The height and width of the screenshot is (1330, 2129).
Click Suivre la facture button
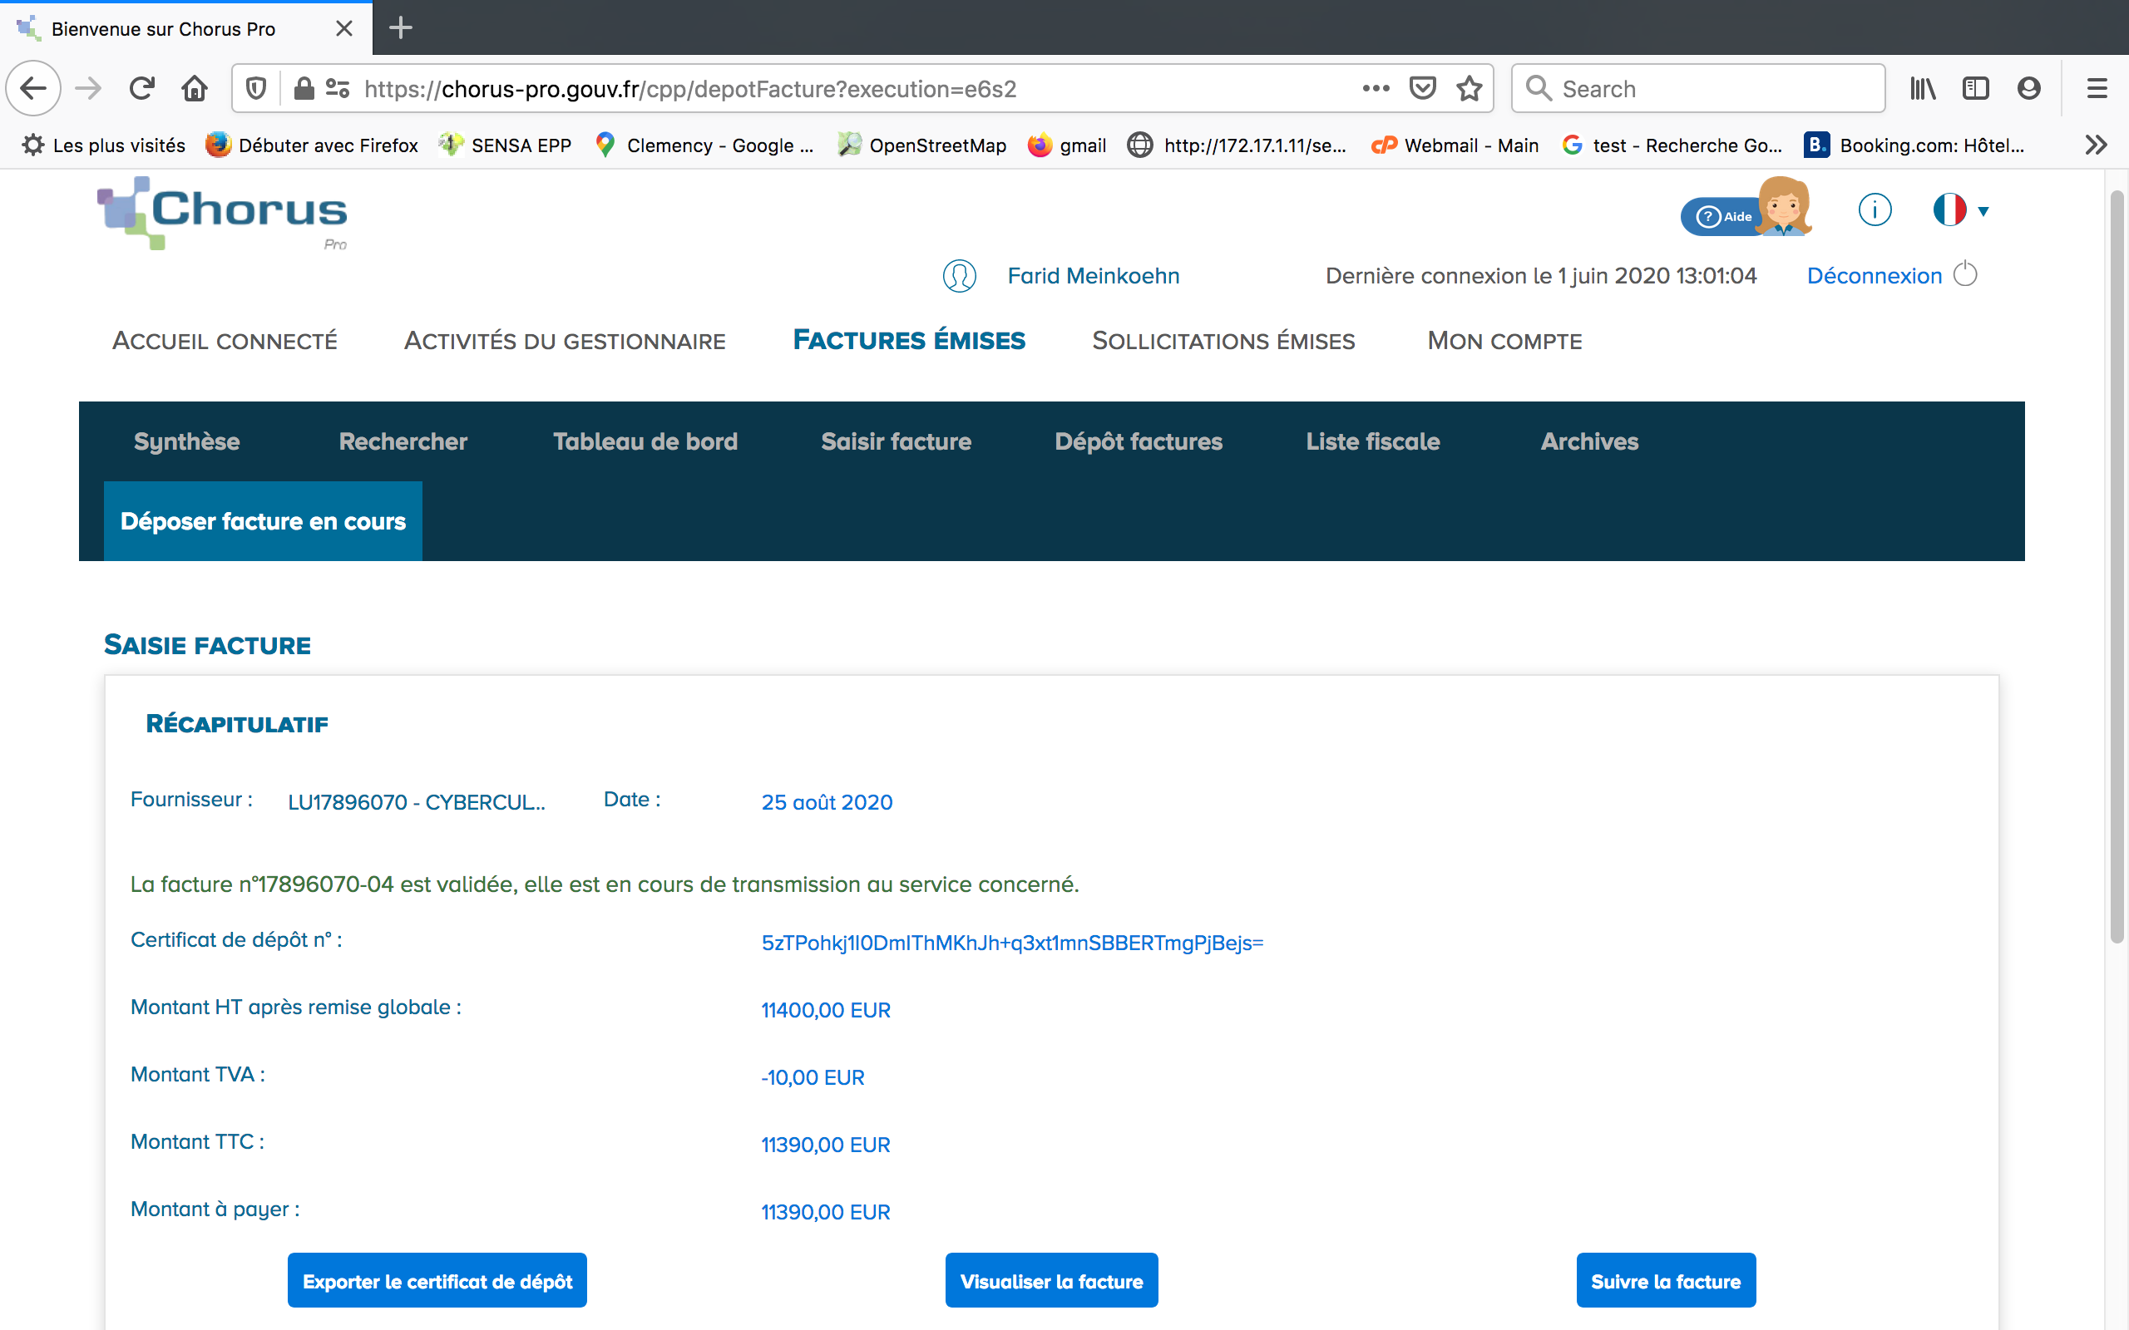click(x=1664, y=1281)
